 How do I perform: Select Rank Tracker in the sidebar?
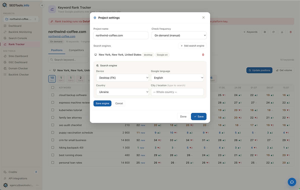pos(16,44)
